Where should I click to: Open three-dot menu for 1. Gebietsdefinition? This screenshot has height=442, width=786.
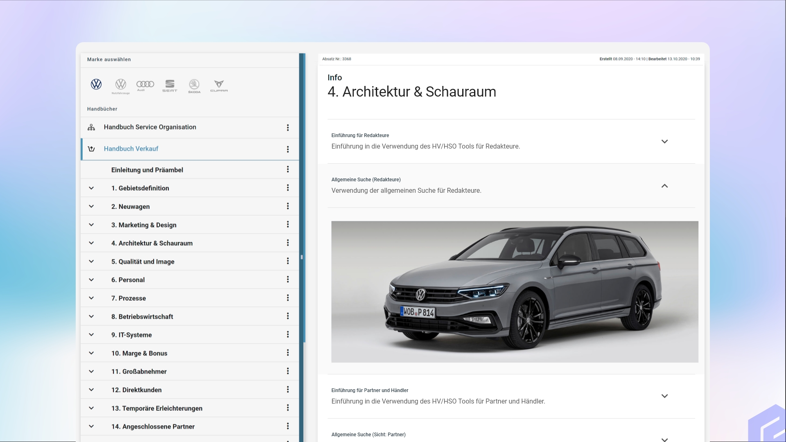[x=288, y=188]
